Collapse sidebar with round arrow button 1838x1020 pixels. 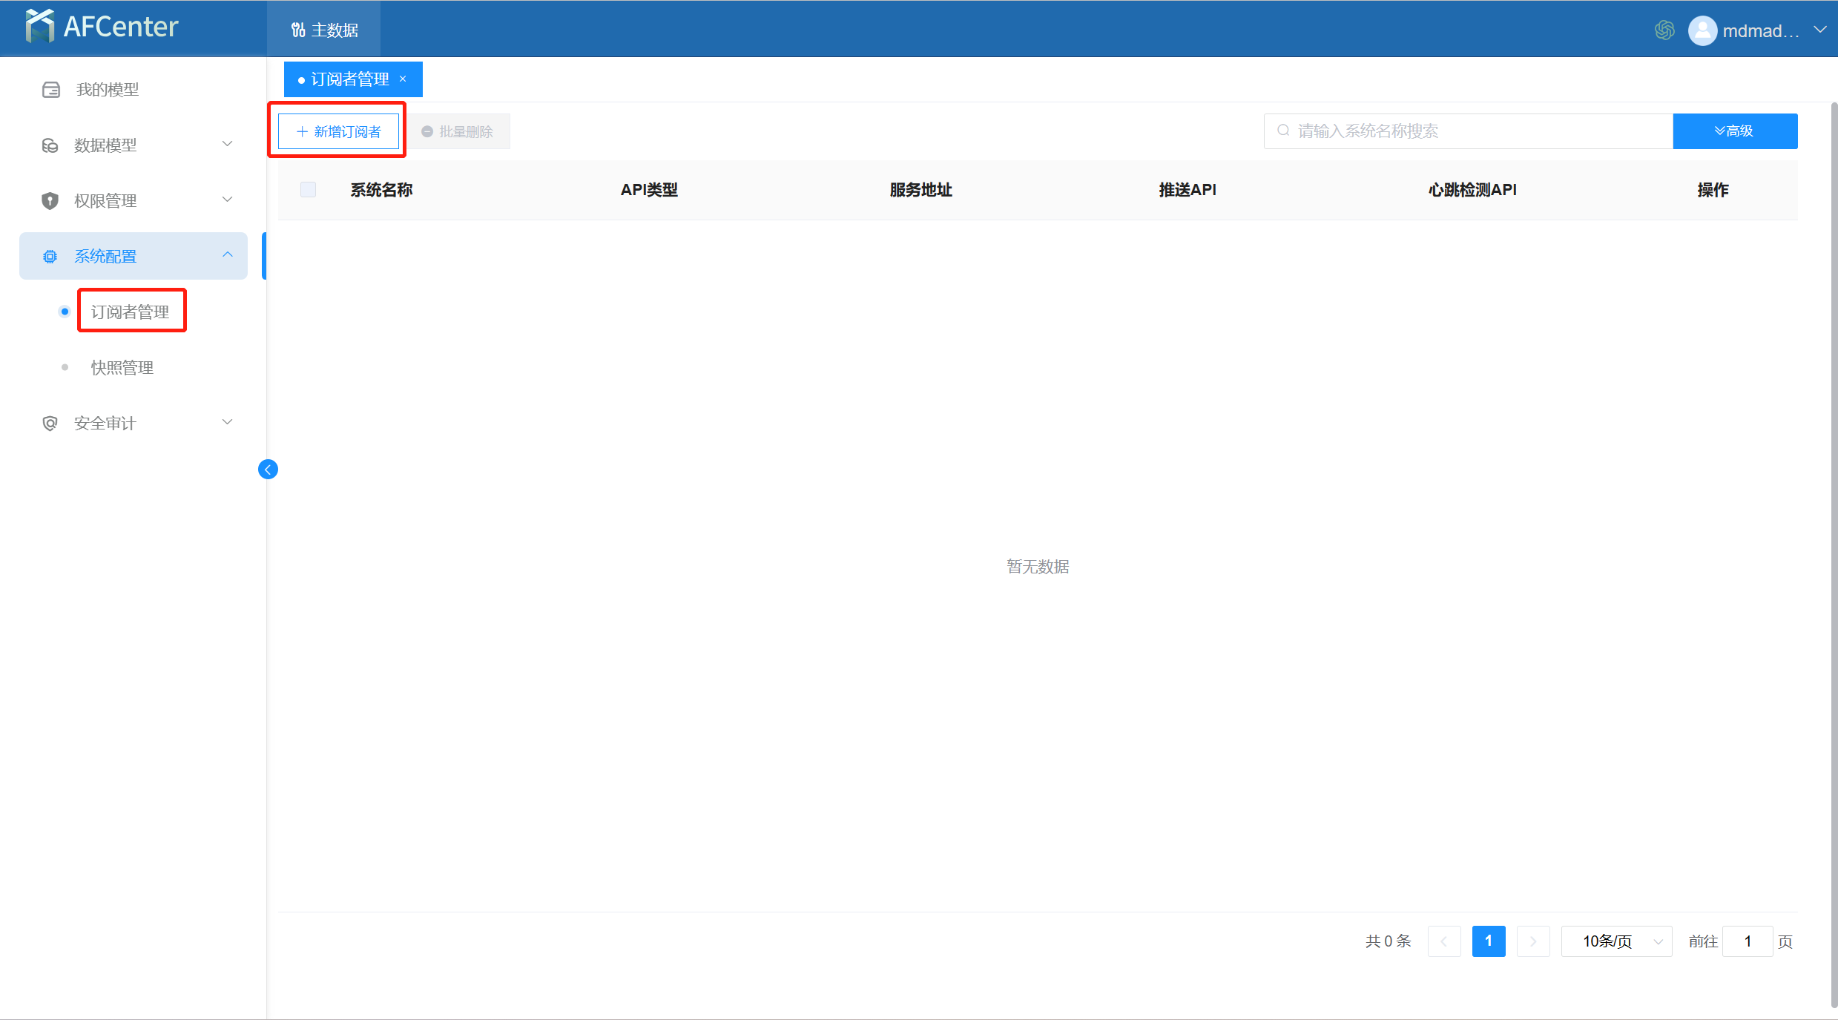(x=268, y=469)
